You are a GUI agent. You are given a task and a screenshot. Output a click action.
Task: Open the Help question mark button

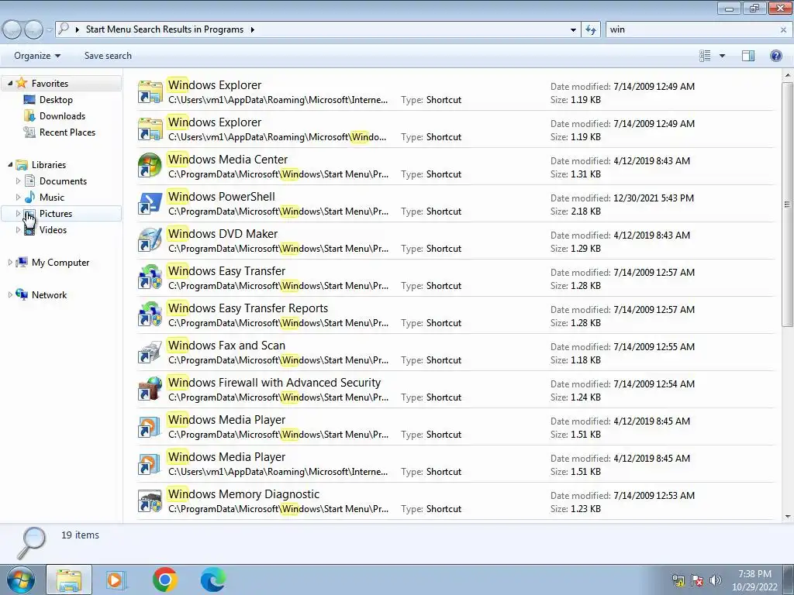pos(775,56)
